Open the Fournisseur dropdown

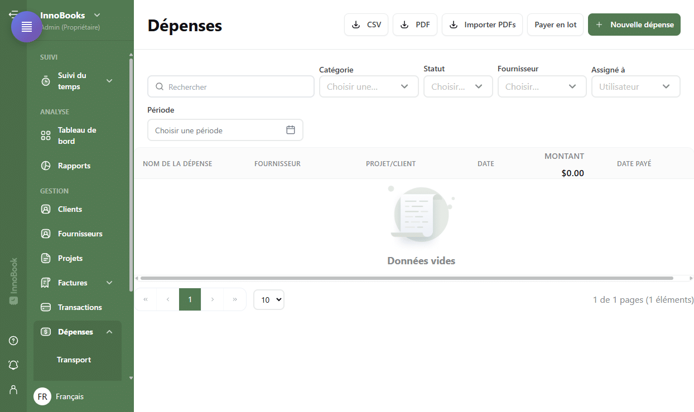tap(542, 86)
